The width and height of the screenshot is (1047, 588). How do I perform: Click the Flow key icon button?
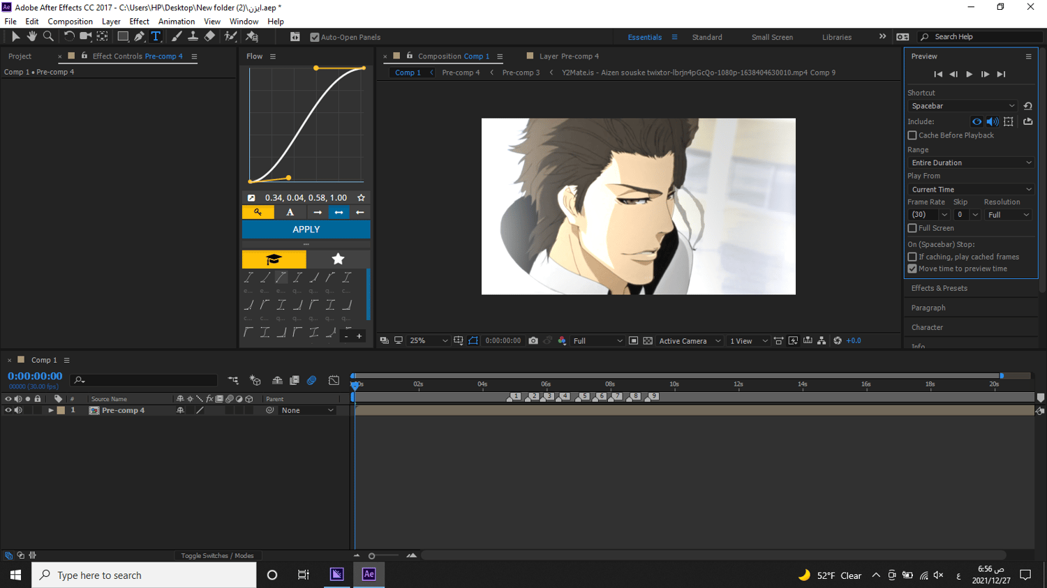tap(258, 212)
